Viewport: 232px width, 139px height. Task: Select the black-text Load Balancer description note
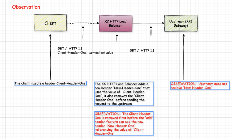tap(124, 94)
